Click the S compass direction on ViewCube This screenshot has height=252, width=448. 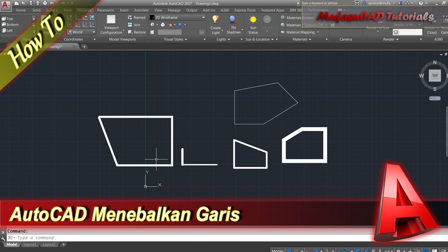tap(435, 89)
